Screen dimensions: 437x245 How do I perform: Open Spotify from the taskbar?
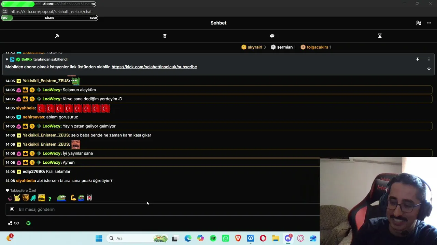(213, 239)
